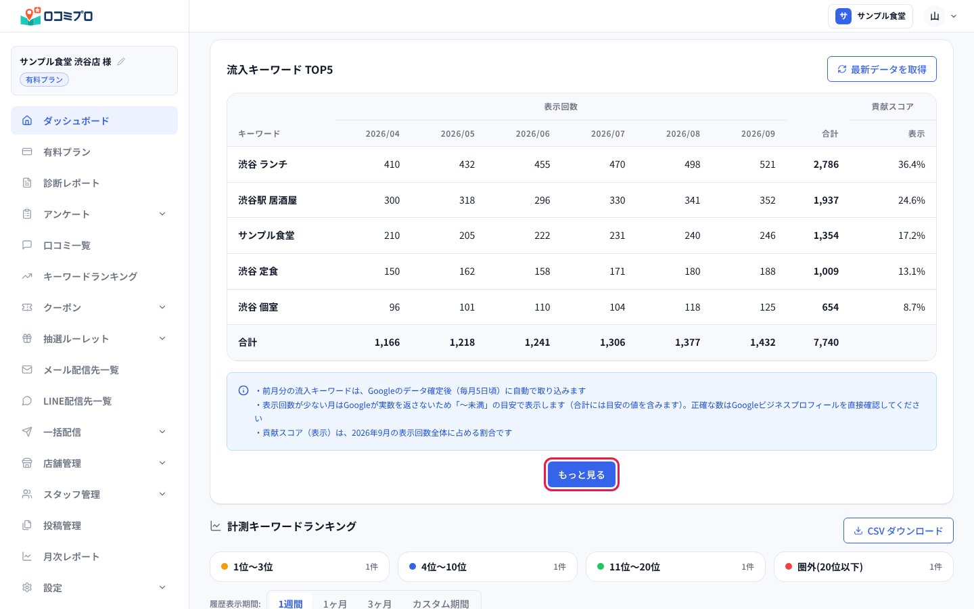The image size is (974, 609).
Task: Switch to the カスタム期間 tab
Action: coord(440,603)
